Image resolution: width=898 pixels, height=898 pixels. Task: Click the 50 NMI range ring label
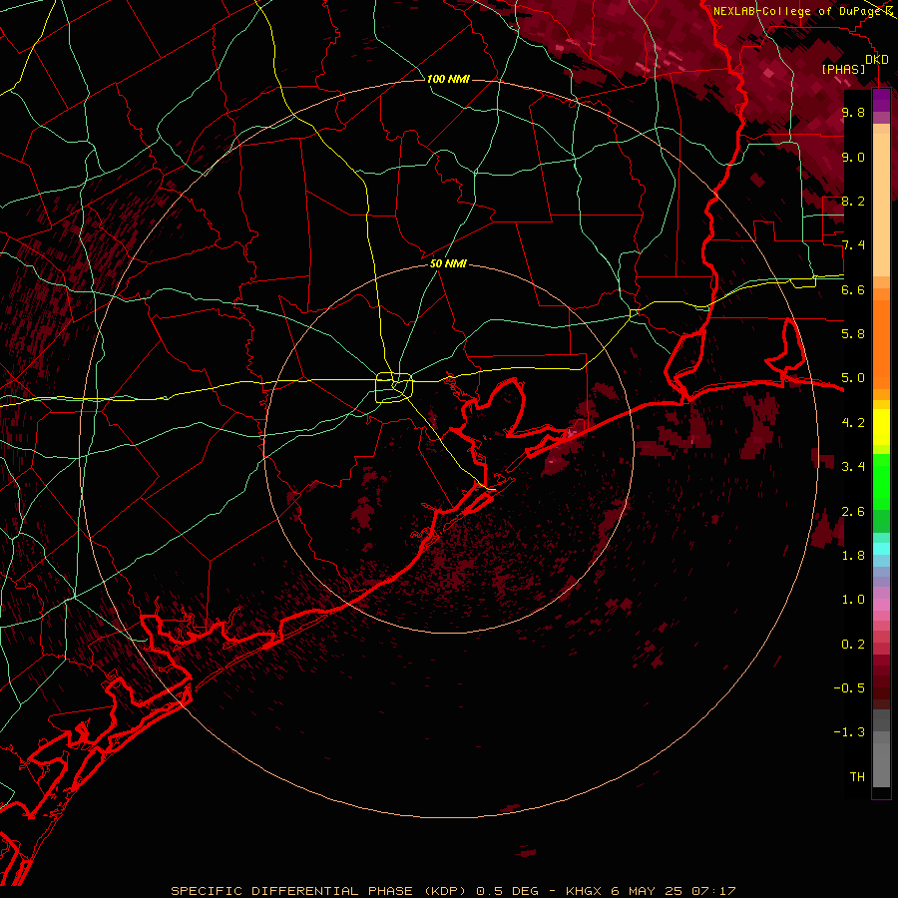pos(448,263)
